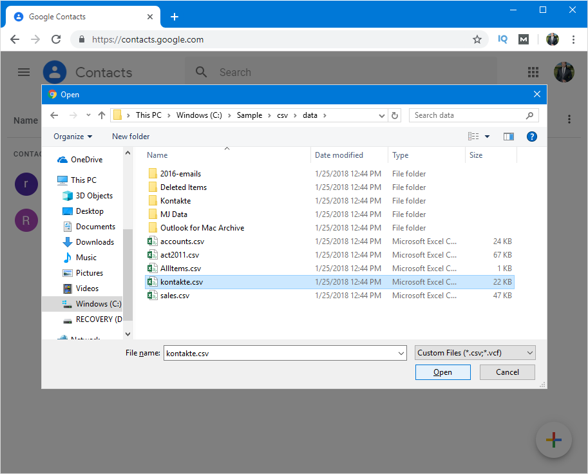This screenshot has height=474, width=588.
Task: Open recent locations dropdown in dialog
Action: [x=88, y=115]
